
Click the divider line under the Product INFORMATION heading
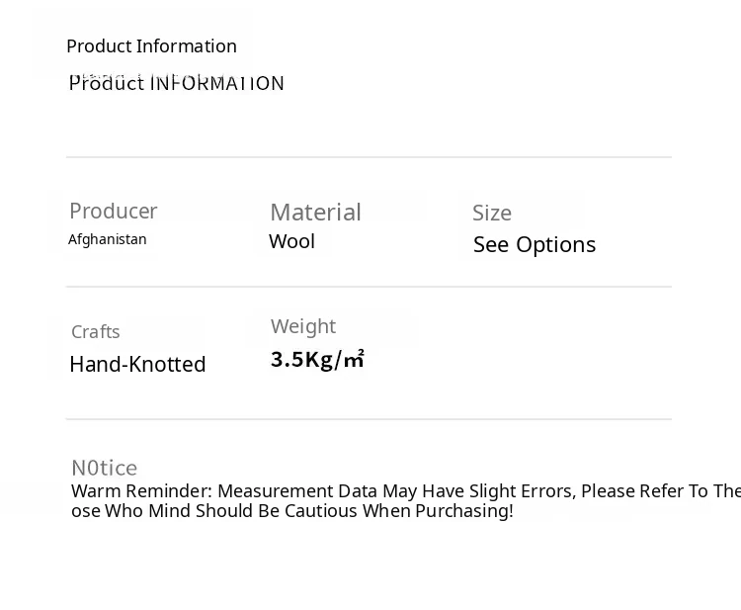(369, 157)
